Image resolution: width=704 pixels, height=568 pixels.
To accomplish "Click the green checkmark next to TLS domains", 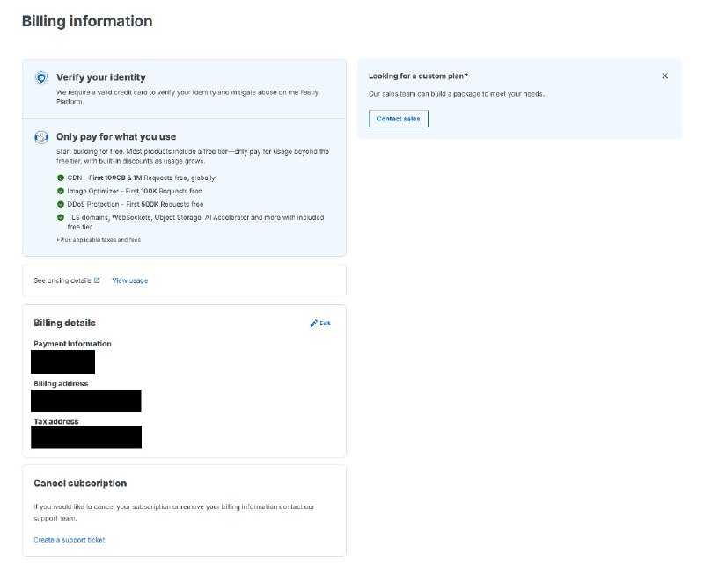I will (x=59, y=217).
